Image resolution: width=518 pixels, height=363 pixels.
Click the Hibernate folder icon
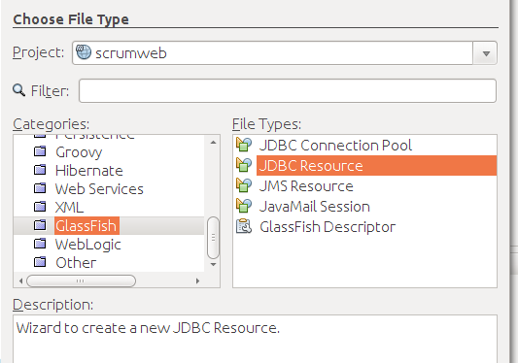tap(40, 170)
